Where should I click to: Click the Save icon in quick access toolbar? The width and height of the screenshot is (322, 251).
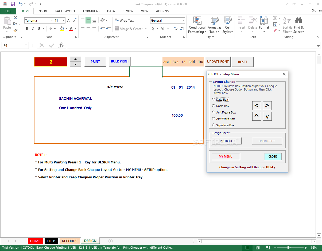(x=13, y=4)
